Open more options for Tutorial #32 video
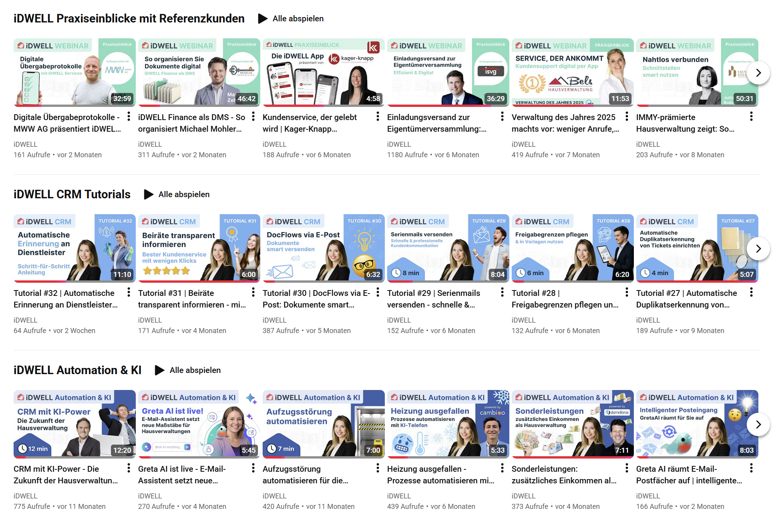 tap(129, 292)
